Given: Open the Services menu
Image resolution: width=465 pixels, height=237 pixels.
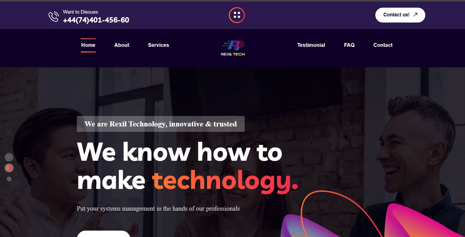Looking at the screenshot, I should (159, 45).
